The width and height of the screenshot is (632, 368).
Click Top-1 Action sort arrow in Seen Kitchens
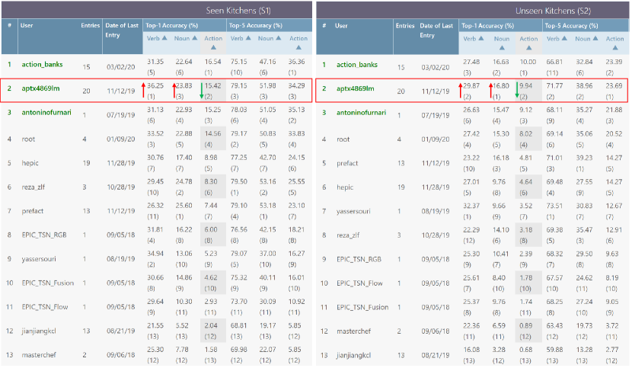212,47
